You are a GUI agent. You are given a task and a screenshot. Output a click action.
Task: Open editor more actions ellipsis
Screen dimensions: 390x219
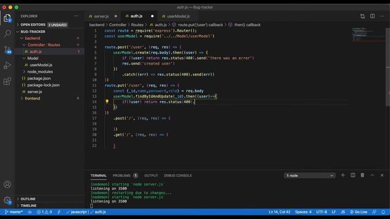pos(382,16)
